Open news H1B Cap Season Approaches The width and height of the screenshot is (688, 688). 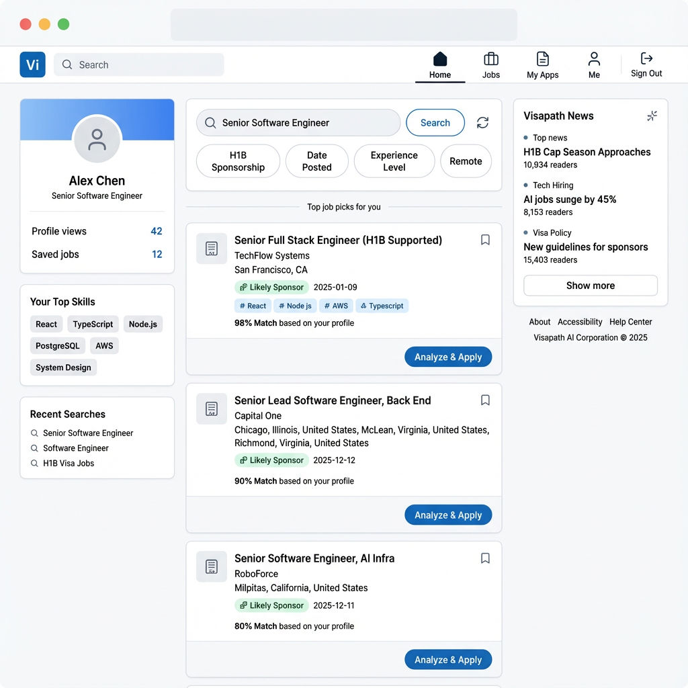(587, 152)
